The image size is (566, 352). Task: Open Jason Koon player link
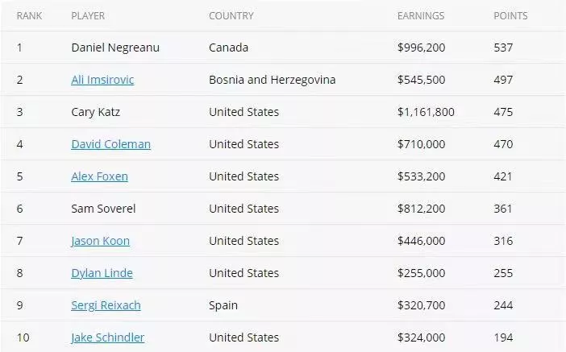[100, 241]
